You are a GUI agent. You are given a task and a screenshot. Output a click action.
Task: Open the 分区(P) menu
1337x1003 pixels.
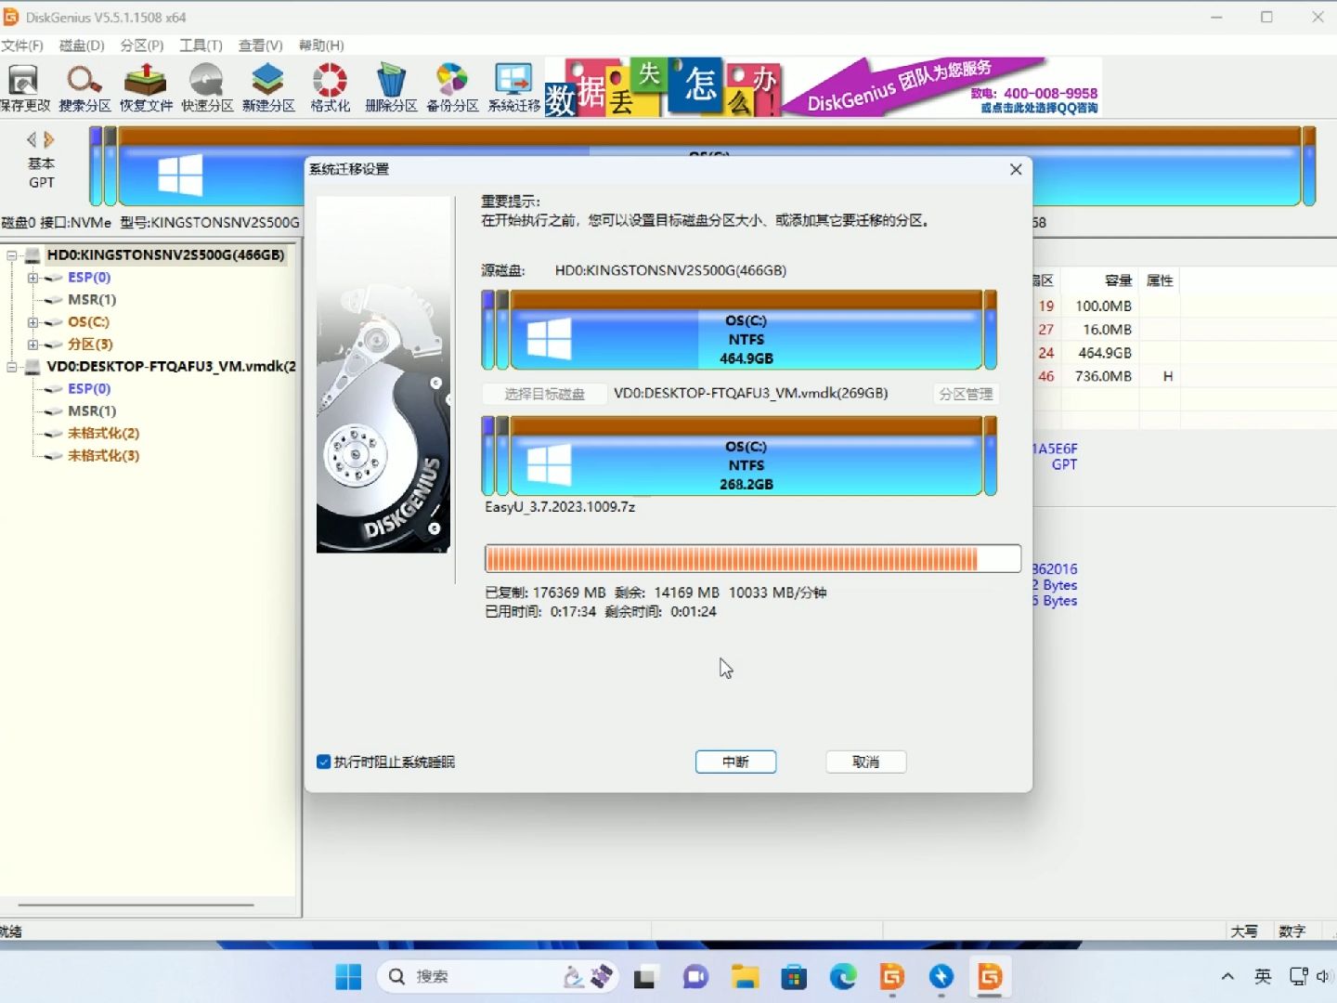[142, 45]
